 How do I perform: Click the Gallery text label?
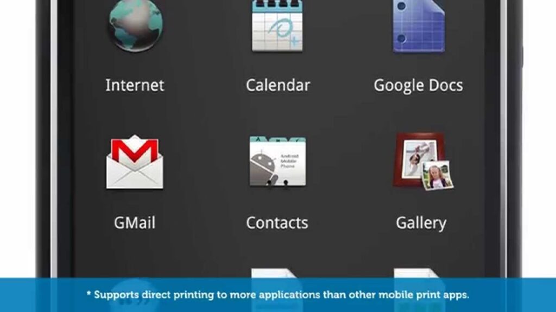[421, 223]
